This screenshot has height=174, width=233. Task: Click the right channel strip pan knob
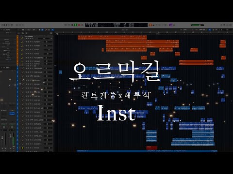point(12,127)
